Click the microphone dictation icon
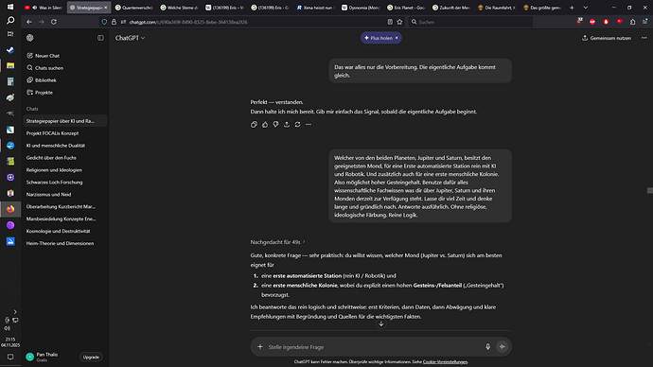This screenshot has width=653, height=367. click(x=487, y=346)
